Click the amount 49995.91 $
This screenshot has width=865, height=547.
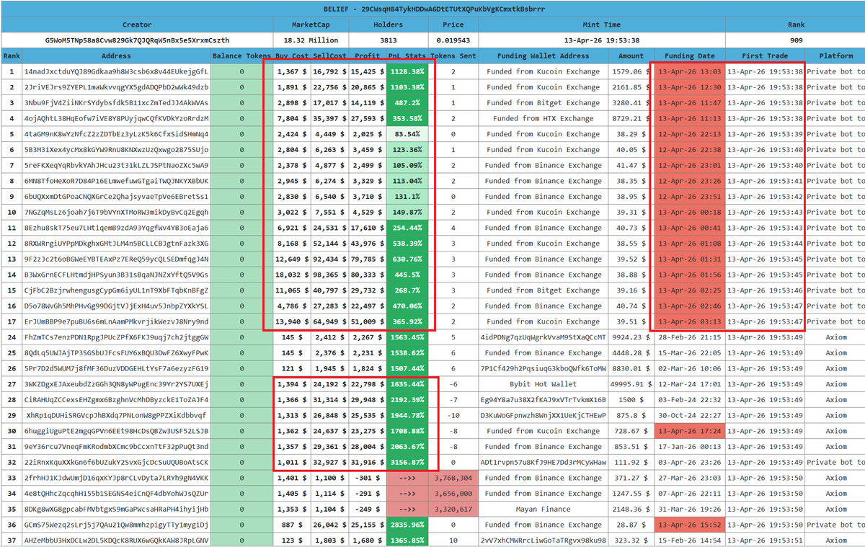coord(631,384)
